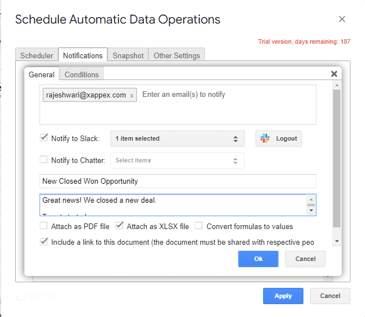The image size is (365, 317).
Task: Enable Notify to Chatter checkbox
Action: (x=44, y=160)
